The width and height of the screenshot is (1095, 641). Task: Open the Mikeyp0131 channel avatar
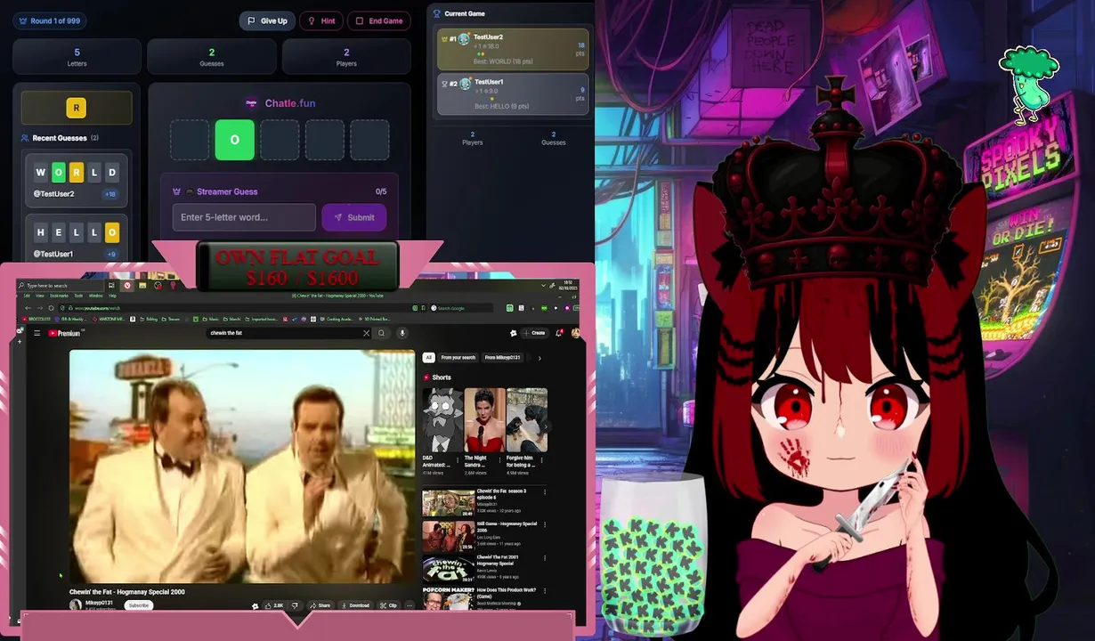pos(76,605)
